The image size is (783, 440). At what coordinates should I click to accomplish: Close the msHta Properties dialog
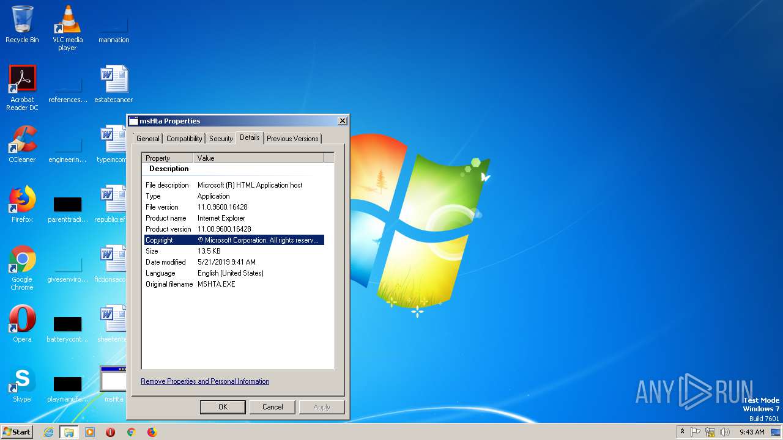pyautogui.click(x=342, y=121)
